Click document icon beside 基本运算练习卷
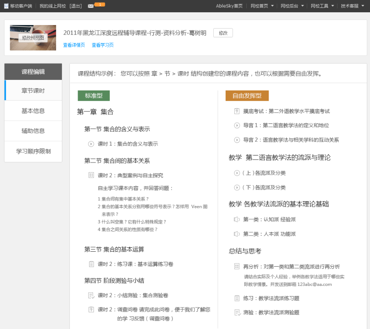The width and height of the screenshot is (370, 329). tap(91, 264)
